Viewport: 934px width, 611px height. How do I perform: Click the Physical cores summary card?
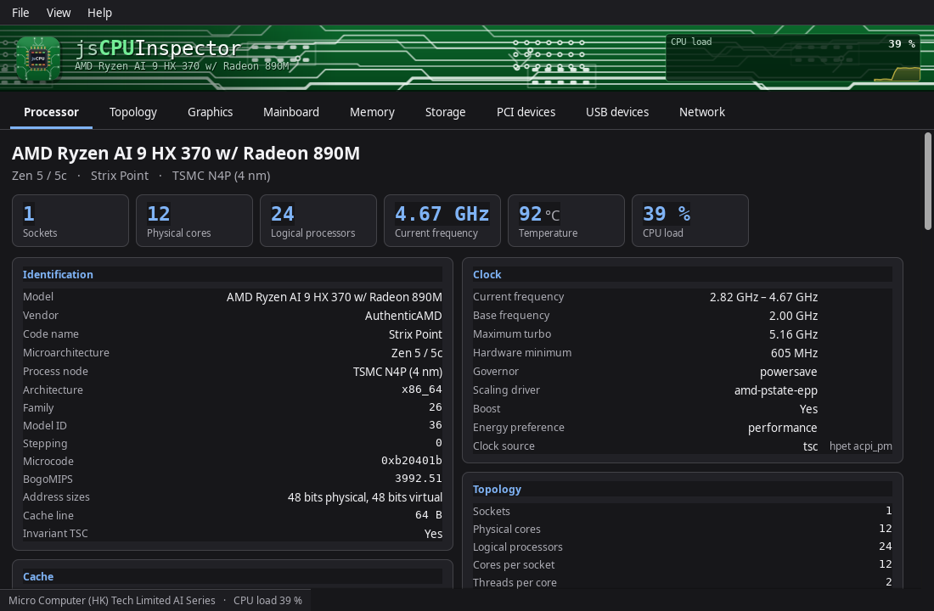click(194, 221)
